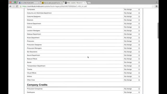
Task: Click the Directors row label
Action: pyautogui.click(x=30, y=20)
